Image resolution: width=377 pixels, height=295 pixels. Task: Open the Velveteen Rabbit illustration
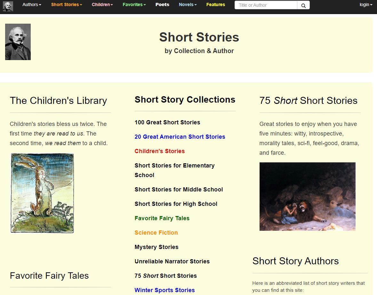(42, 193)
